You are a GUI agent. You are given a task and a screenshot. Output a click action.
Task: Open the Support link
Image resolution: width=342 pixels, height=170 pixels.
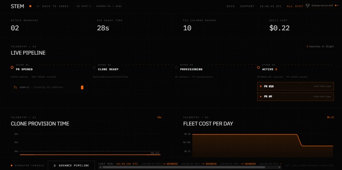coord(247,6)
